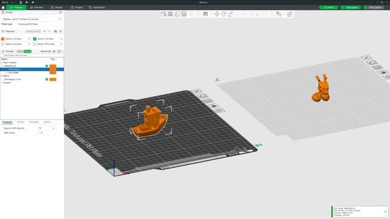Screen dimensions: 390x219
Task: Click the Auto orient toolbar icon
Action: (177, 14)
